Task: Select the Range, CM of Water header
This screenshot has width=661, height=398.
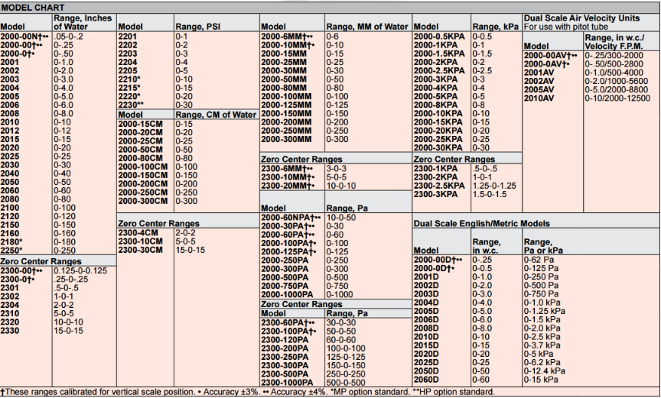Action: [215, 115]
